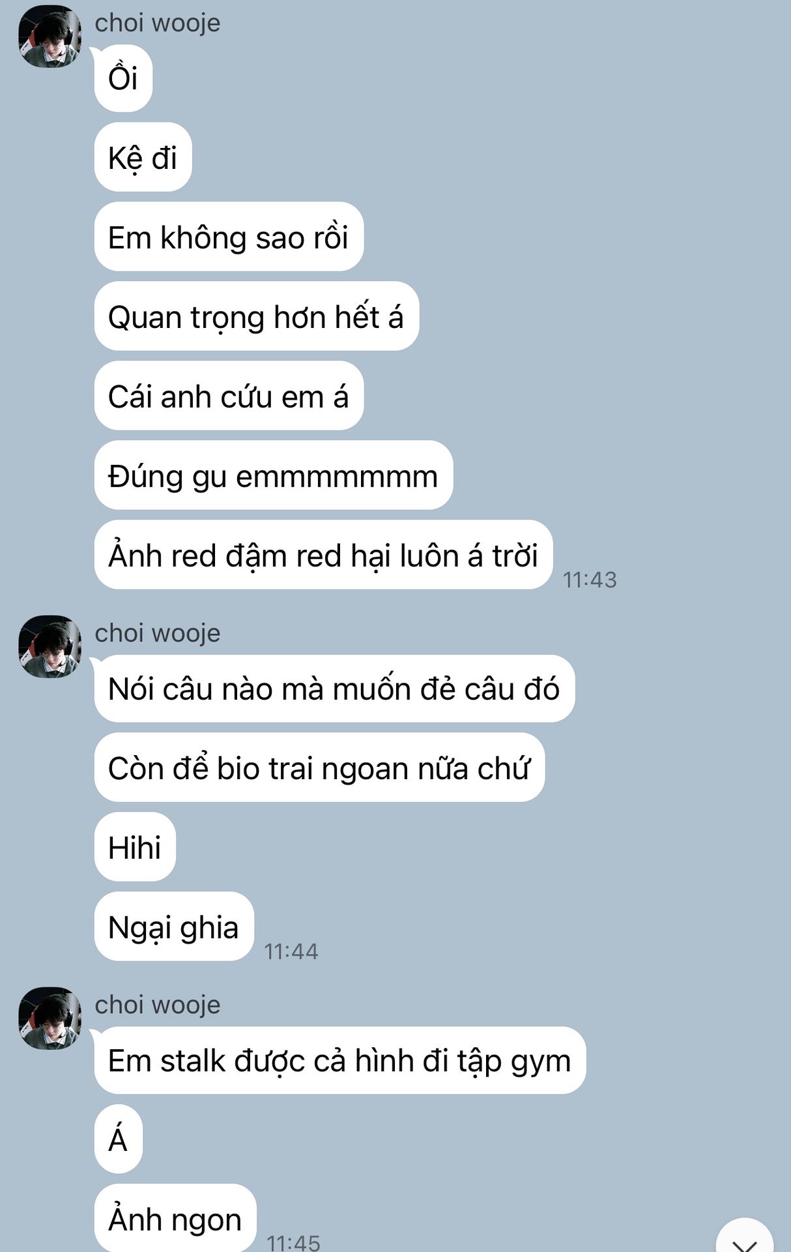
Task: Open choi wooje's avatar at top
Action: (50, 37)
